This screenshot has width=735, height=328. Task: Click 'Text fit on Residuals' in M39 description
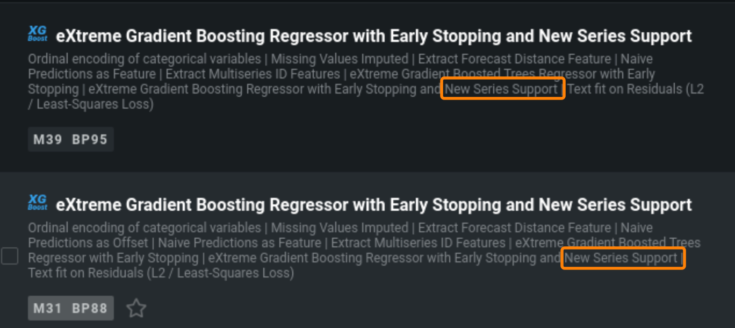click(x=625, y=89)
